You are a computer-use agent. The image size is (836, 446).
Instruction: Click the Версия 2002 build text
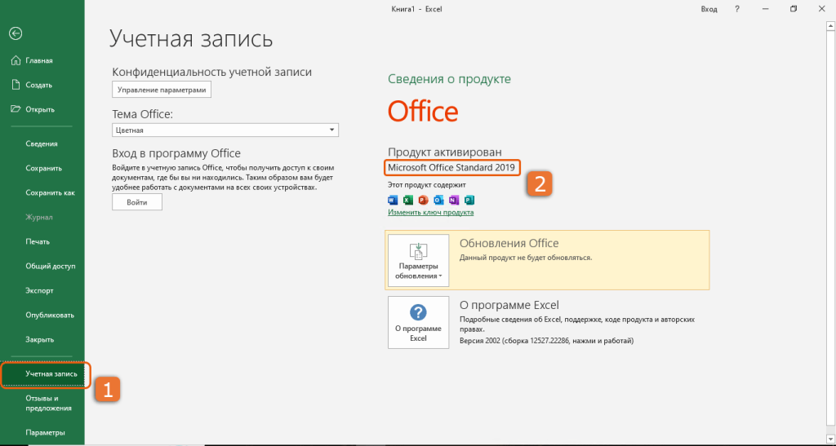(546, 341)
